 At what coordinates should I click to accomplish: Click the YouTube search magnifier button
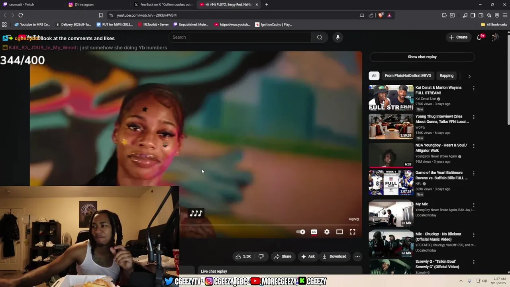[320, 37]
